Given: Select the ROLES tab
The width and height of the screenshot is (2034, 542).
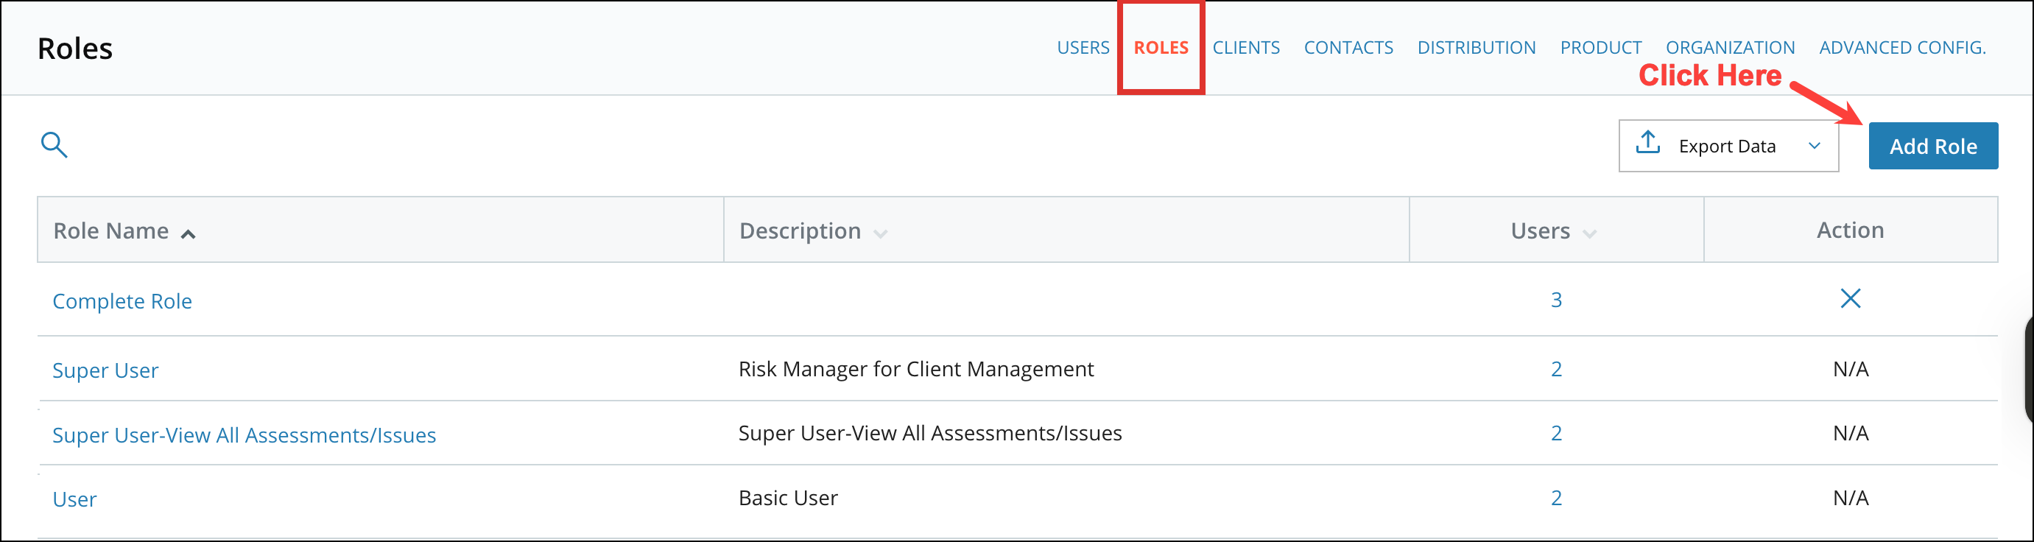Looking at the screenshot, I should (x=1161, y=48).
